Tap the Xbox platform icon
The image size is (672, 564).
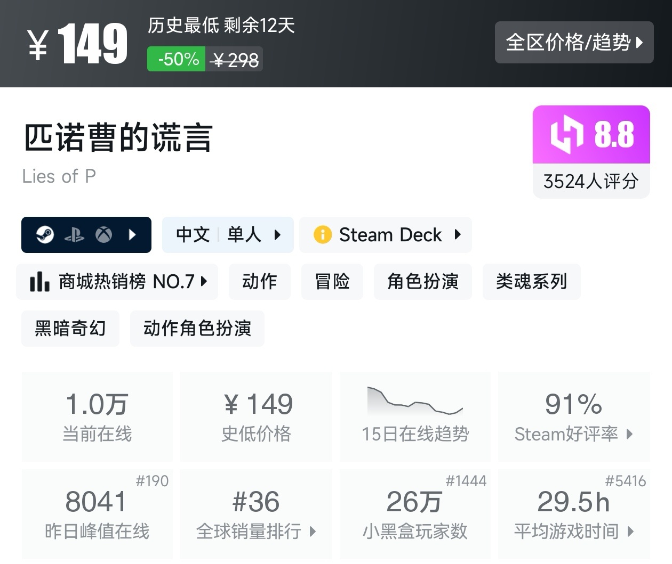click(x=103, y=234)
